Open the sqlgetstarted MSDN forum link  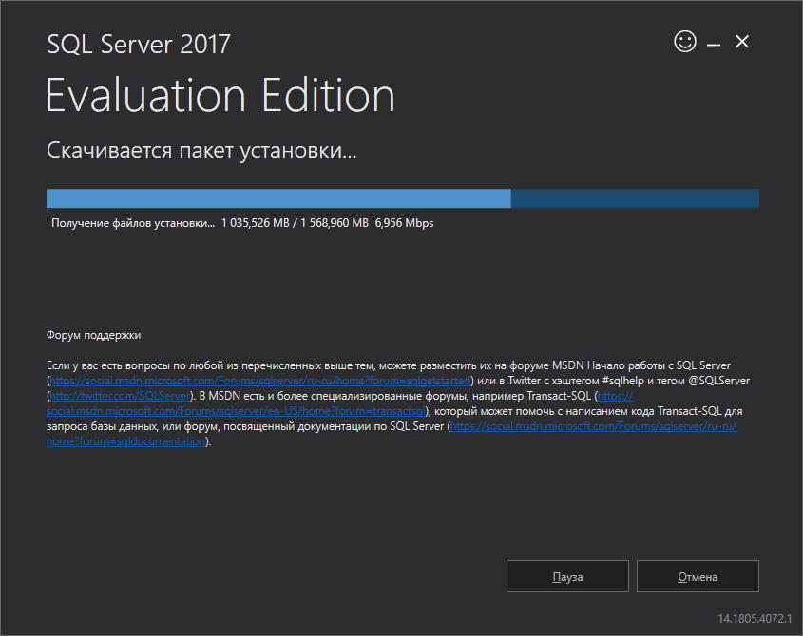260,380
